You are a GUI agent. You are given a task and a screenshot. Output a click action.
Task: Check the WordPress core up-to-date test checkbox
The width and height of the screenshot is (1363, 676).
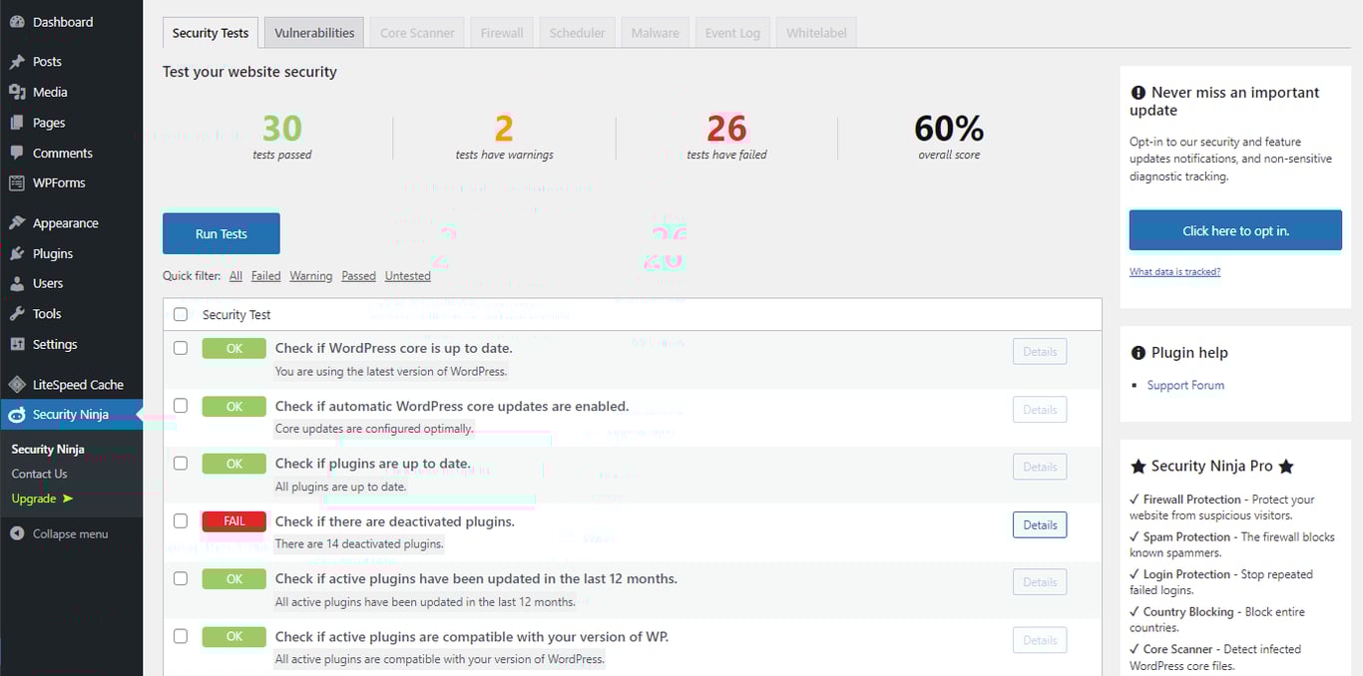click(x=180, y=348)
